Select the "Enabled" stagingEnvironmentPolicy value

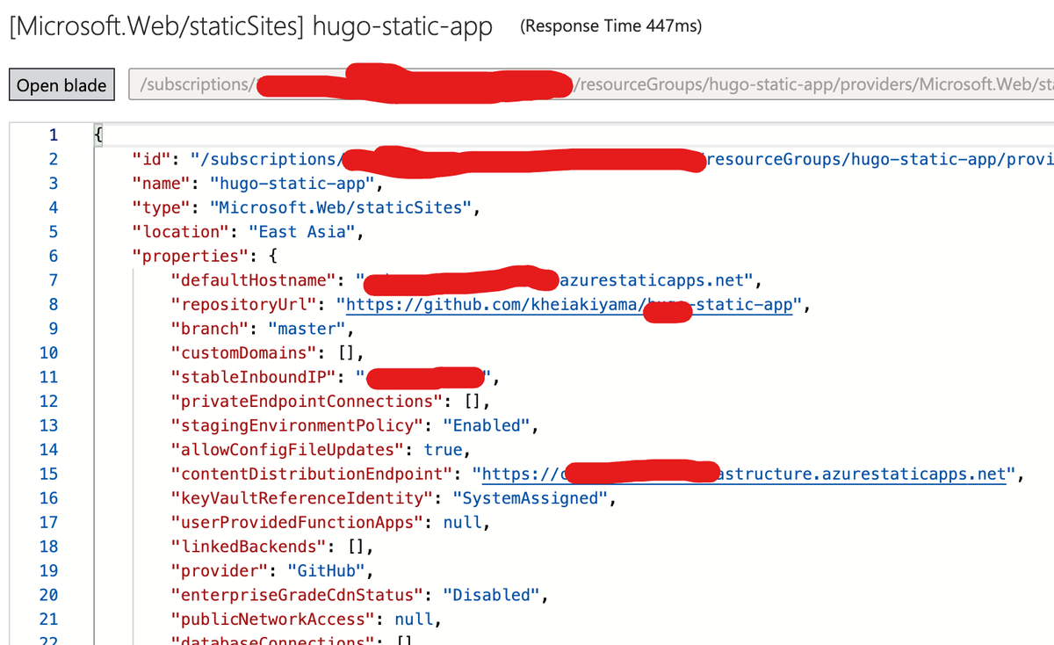click(x=485, y=425)
